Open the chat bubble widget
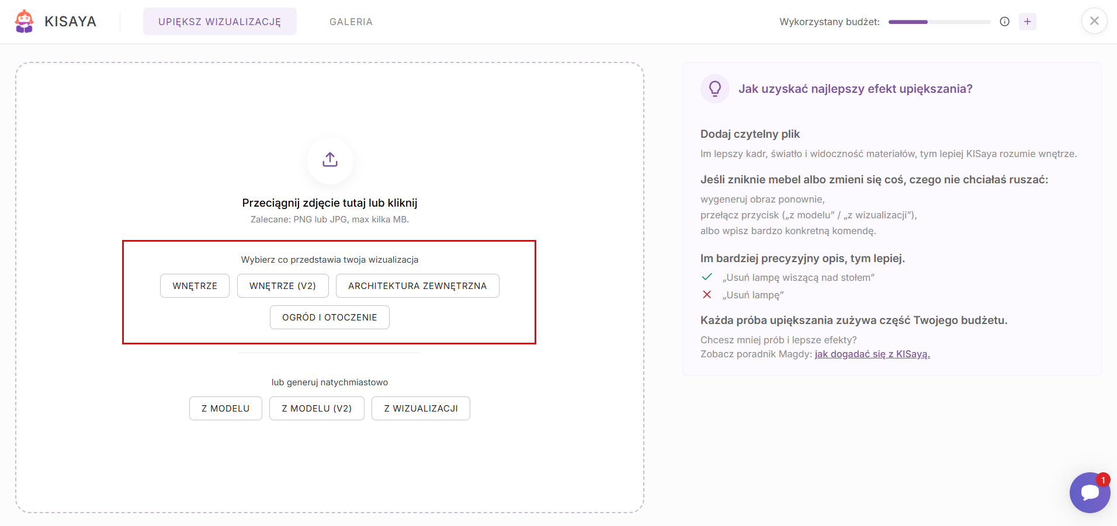The width and height of the screenshot is (1117, 526). [1090, 493]
